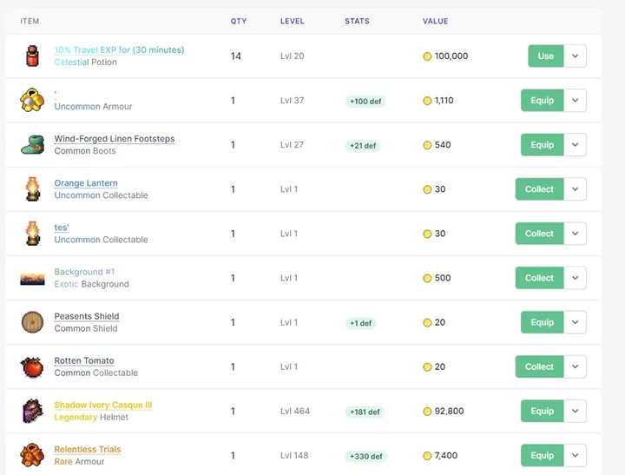Collect the tes' collectable
The height and width of the screenshot is (475, 625).
coord(539,234)
